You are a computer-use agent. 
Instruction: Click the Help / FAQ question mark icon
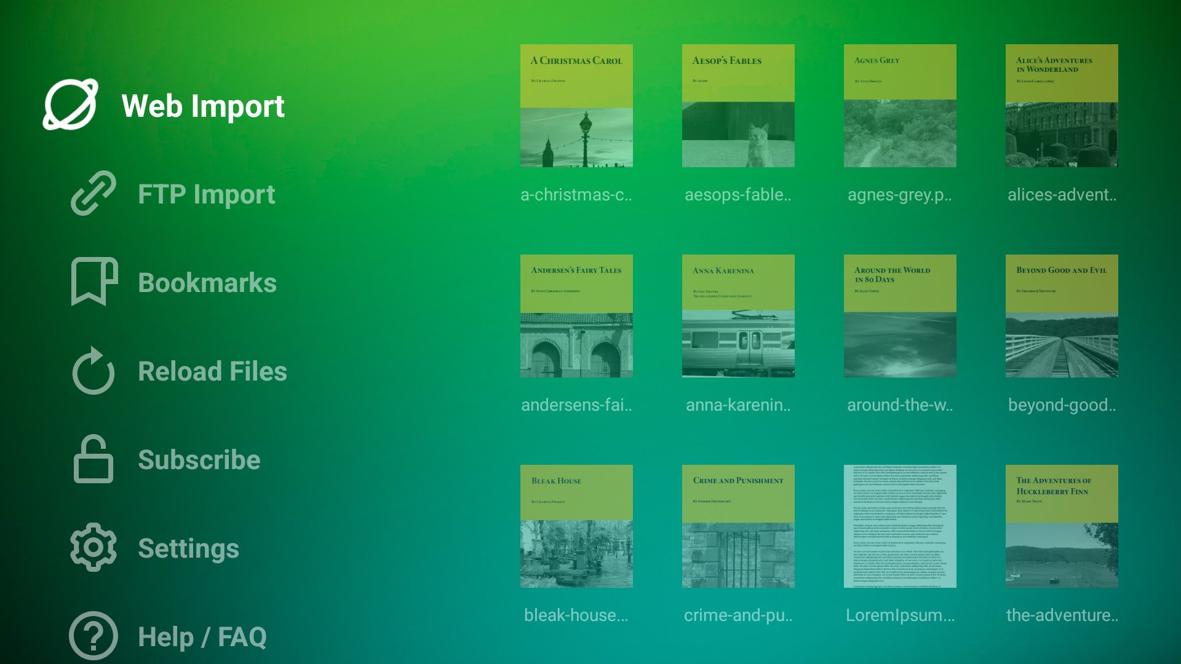point(93,636)
